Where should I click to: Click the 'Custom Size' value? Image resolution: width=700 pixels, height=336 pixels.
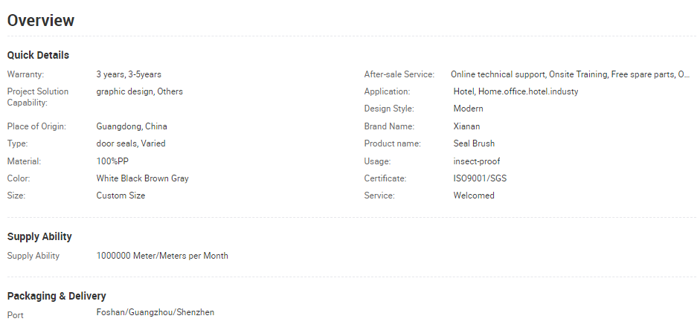click(x=121, y=196)
